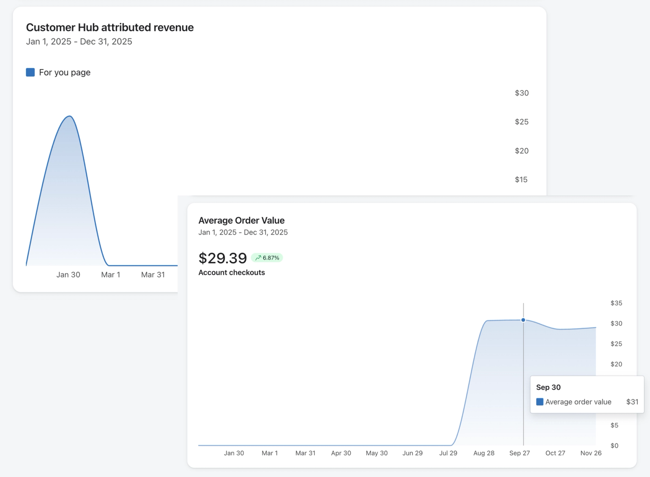Click the $15 axis label on the revenue chart
This screenshot has width=650, height=477.
521,180
